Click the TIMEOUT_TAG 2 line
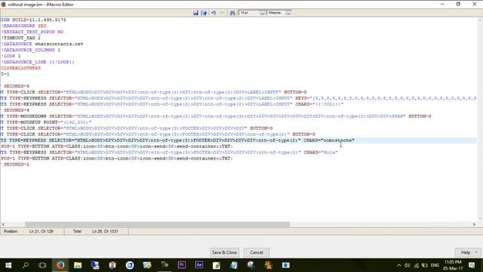 pyautogui.click(x=20, y=38)
